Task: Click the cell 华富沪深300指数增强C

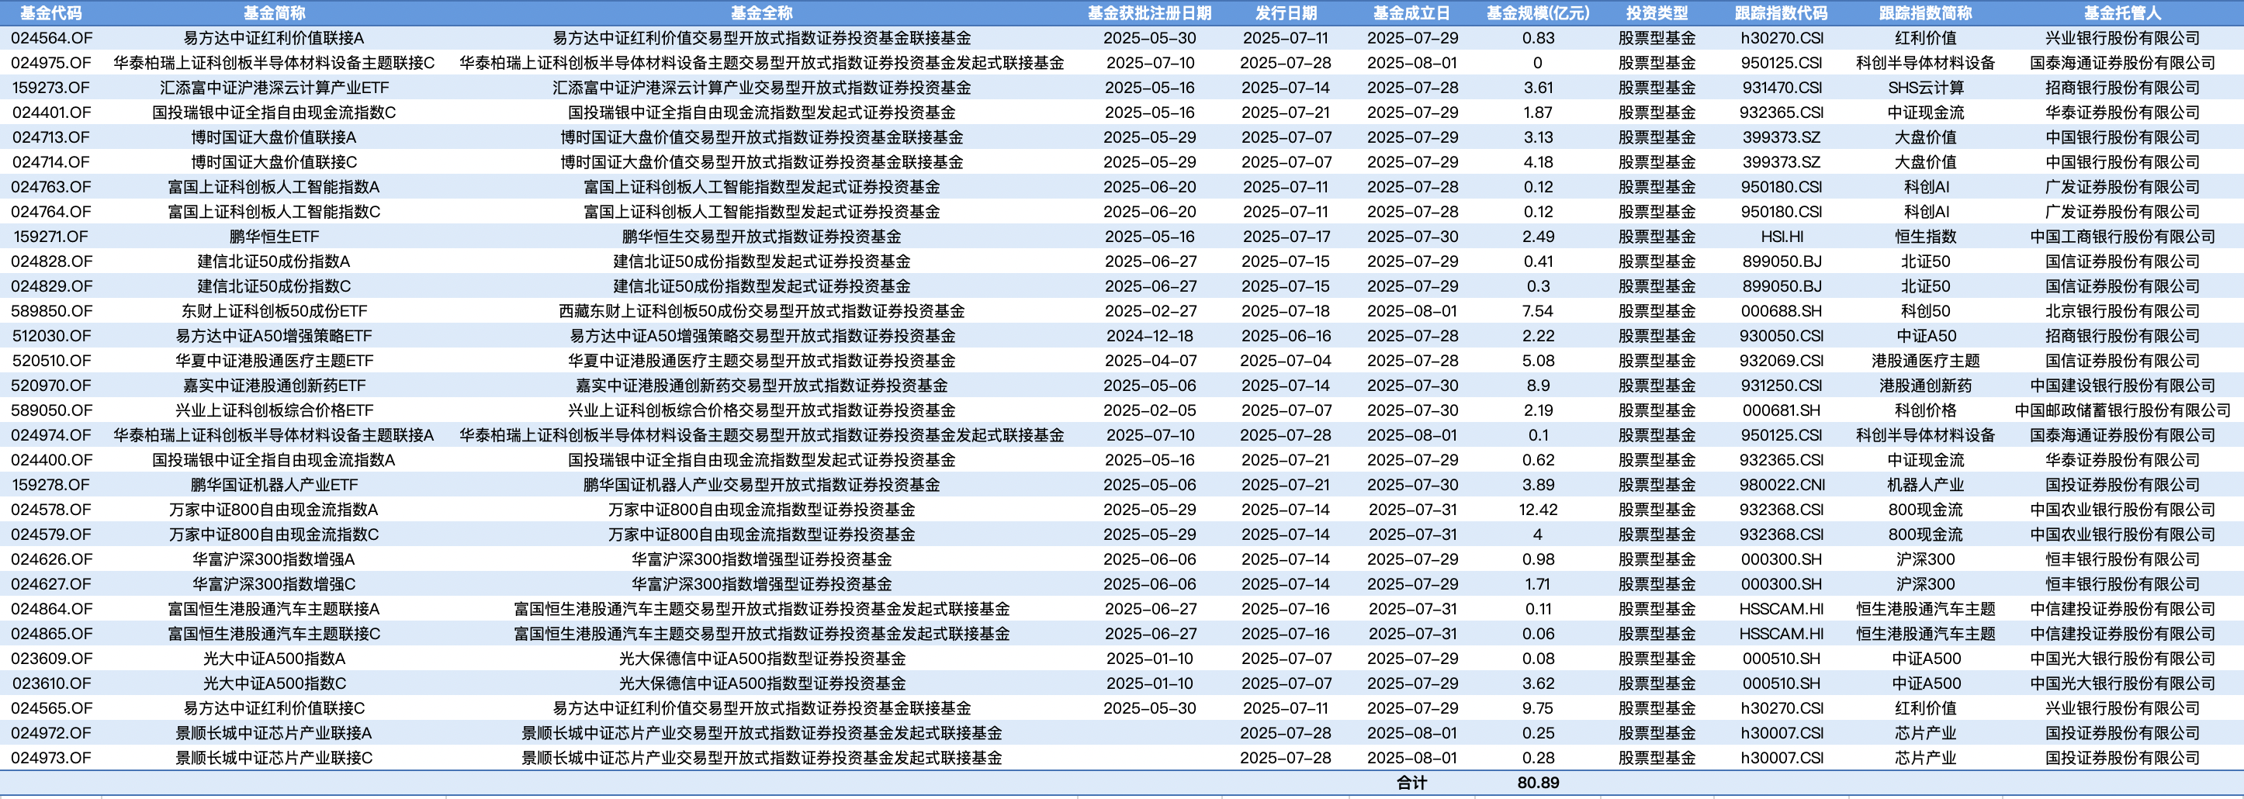Action: tap(274, 585)
